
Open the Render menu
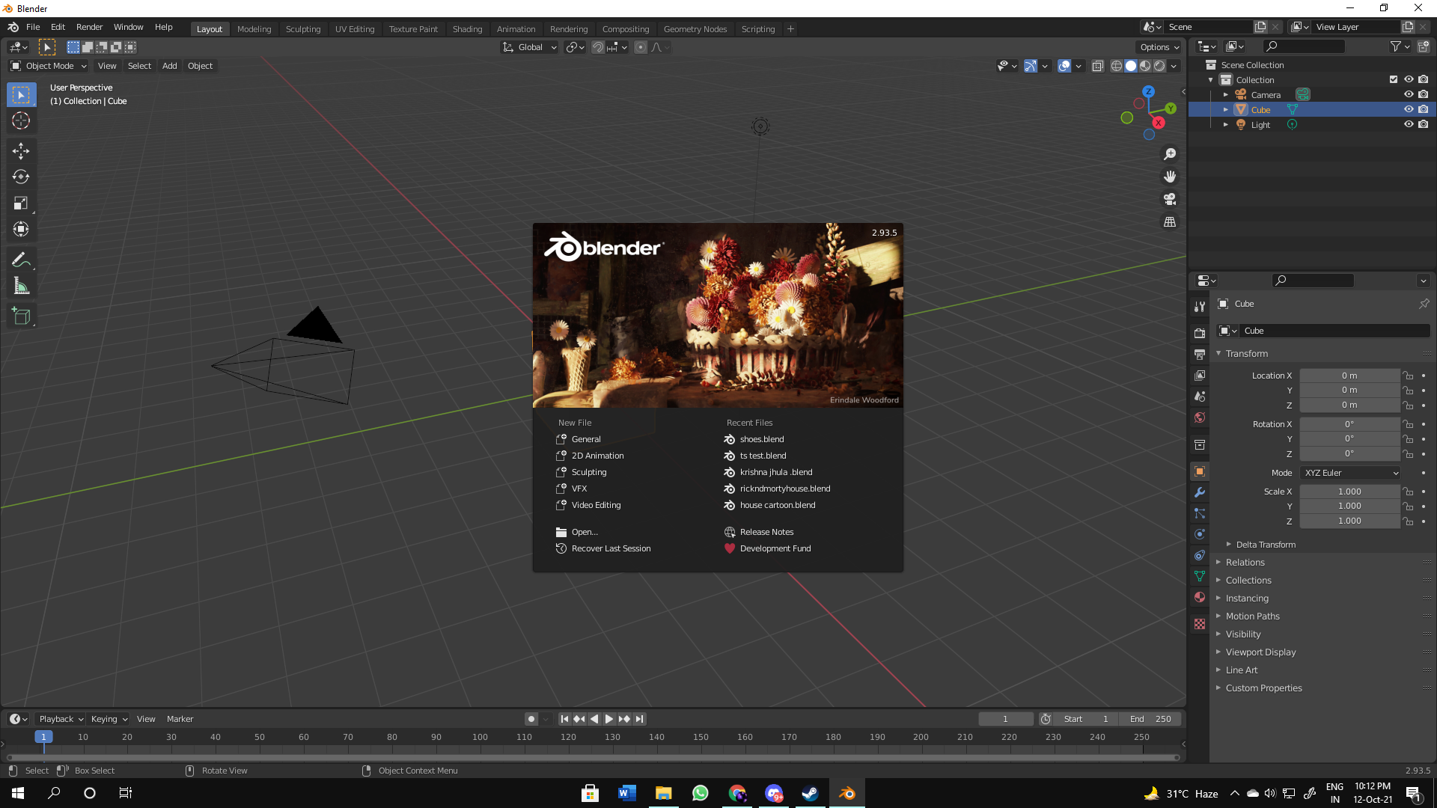click(x=89, y=27)
